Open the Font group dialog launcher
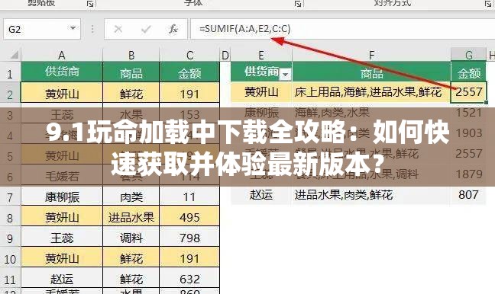The width and height of the screenshot is (495, 294). pyautogui.click(x=298, y=4)
